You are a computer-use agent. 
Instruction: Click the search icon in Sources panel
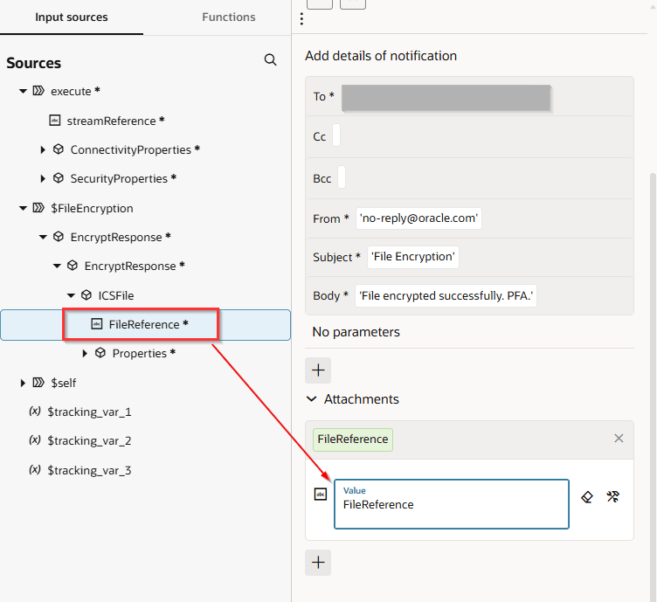(271, 60)
